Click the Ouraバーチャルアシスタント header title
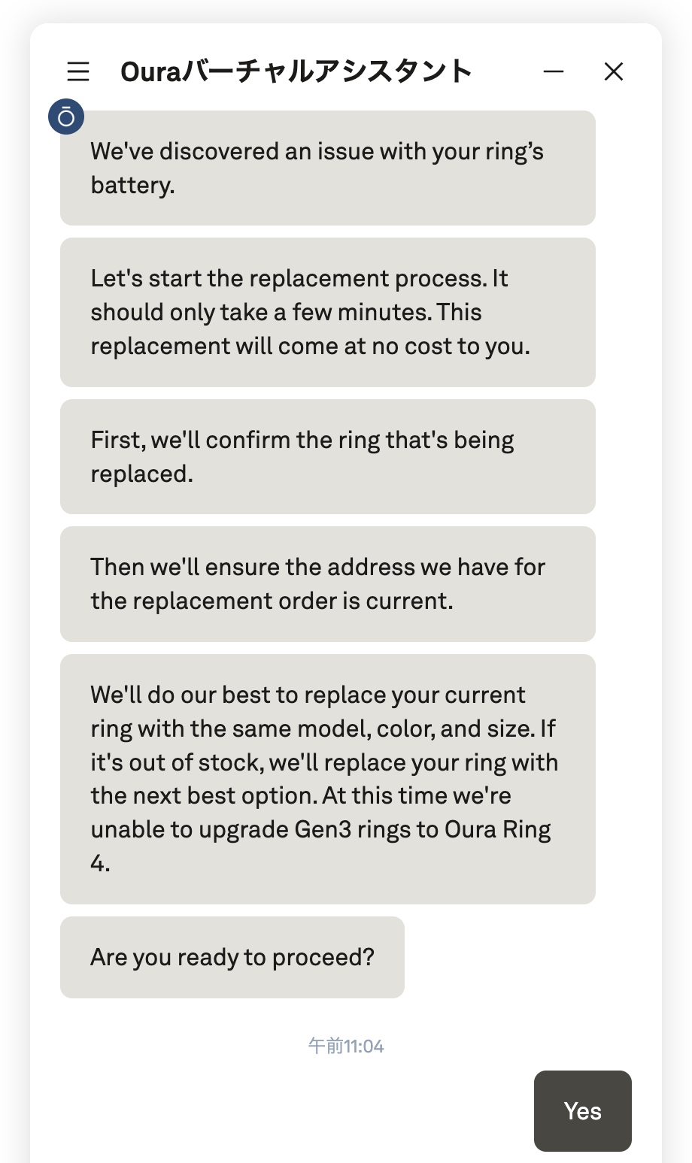Image resolution: width=692 pixels, height=1163 pixels. coord(296,71)
